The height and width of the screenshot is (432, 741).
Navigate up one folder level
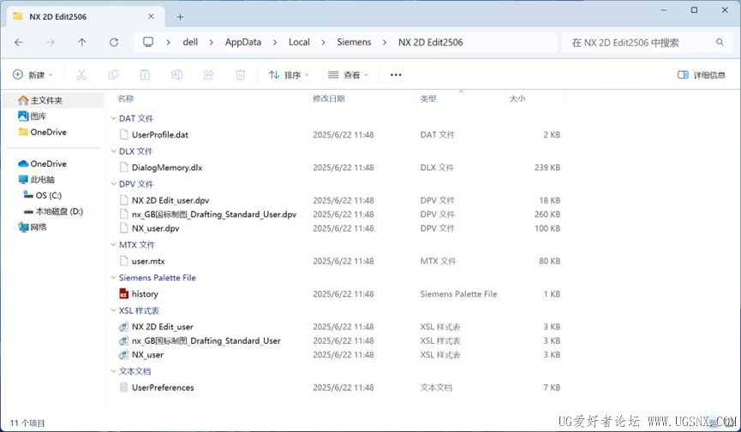tap(81, 43)
